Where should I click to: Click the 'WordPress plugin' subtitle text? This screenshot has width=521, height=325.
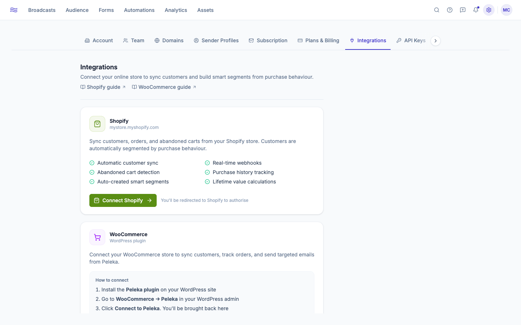point(128,241)
